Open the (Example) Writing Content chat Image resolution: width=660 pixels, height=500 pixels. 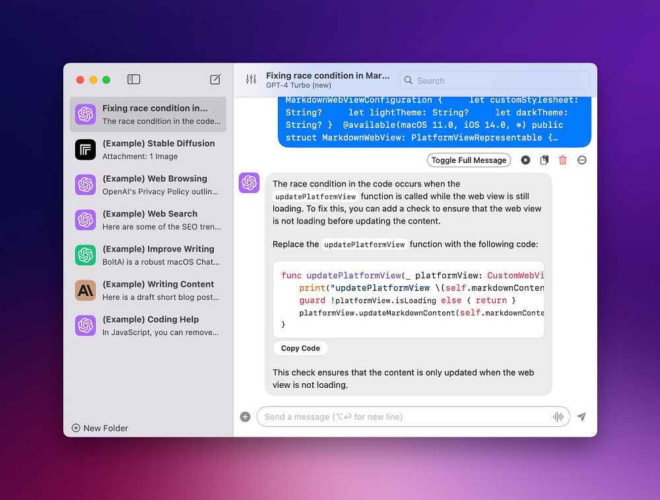pos(148,291)
